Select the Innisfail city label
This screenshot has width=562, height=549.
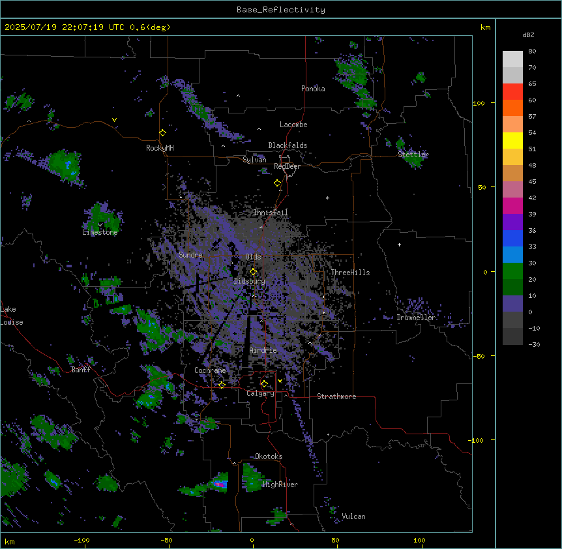pos(271,213)
